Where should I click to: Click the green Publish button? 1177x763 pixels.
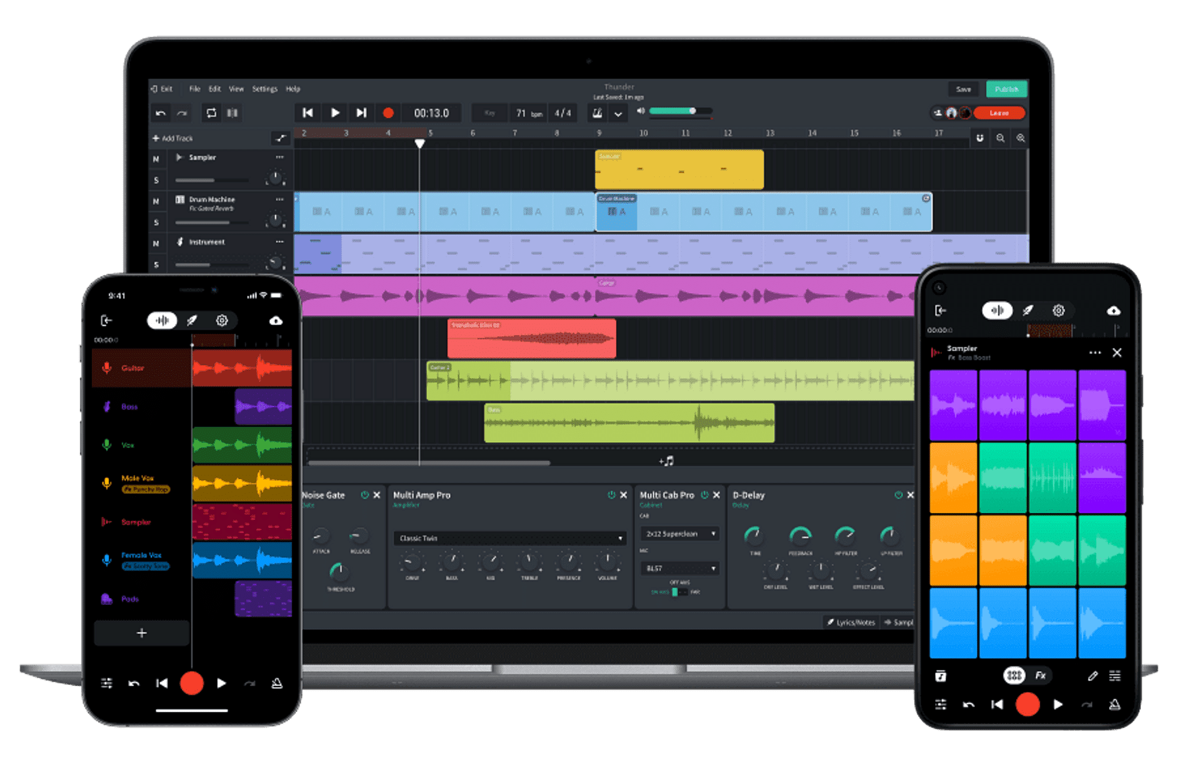click(1006, 89)
